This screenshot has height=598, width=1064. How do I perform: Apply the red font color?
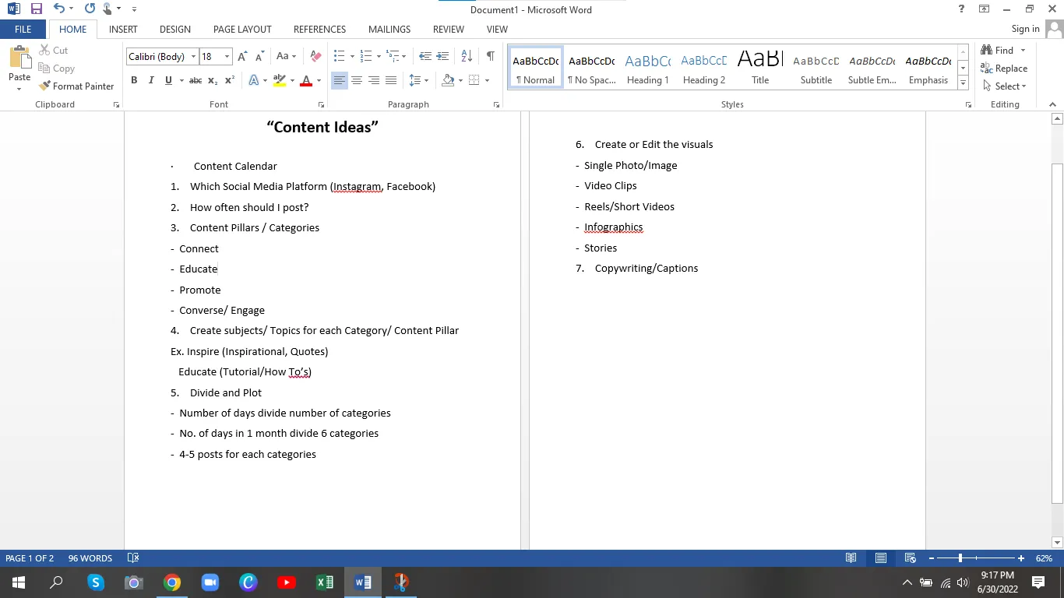pyautogui.click(x=306, y=80)
